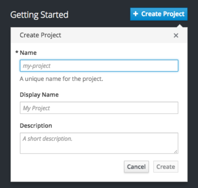Viewport: 198px width, 188px height.
Task: Click the Create Project dialog title text
Action: [40, 35]
